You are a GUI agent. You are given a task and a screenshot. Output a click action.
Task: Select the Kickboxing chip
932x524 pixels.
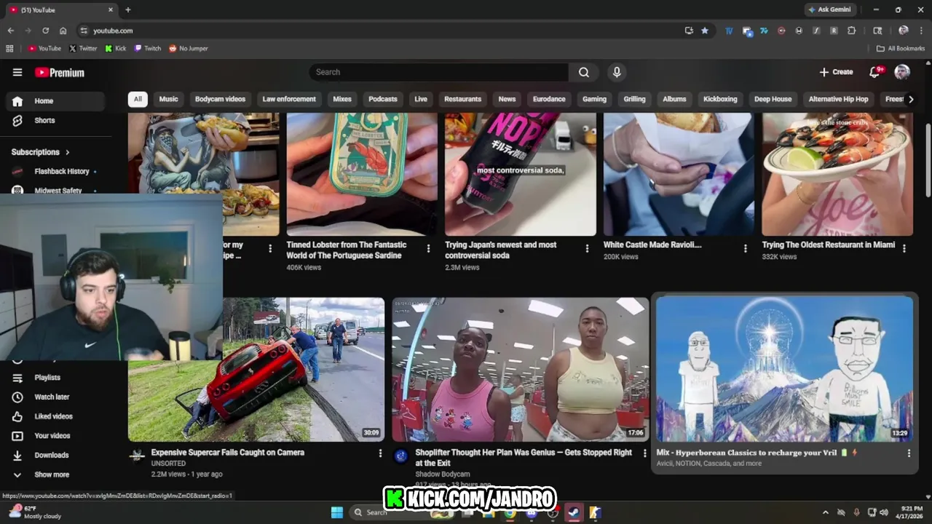tap(720, 99)
